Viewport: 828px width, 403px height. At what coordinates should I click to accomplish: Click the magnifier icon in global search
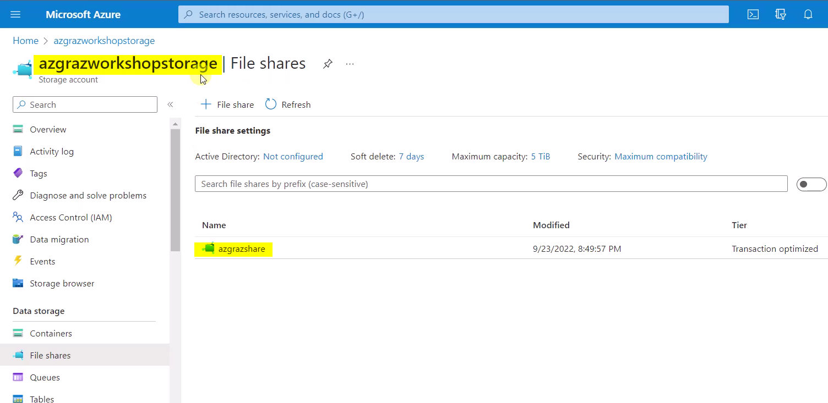tap(188, 14)
